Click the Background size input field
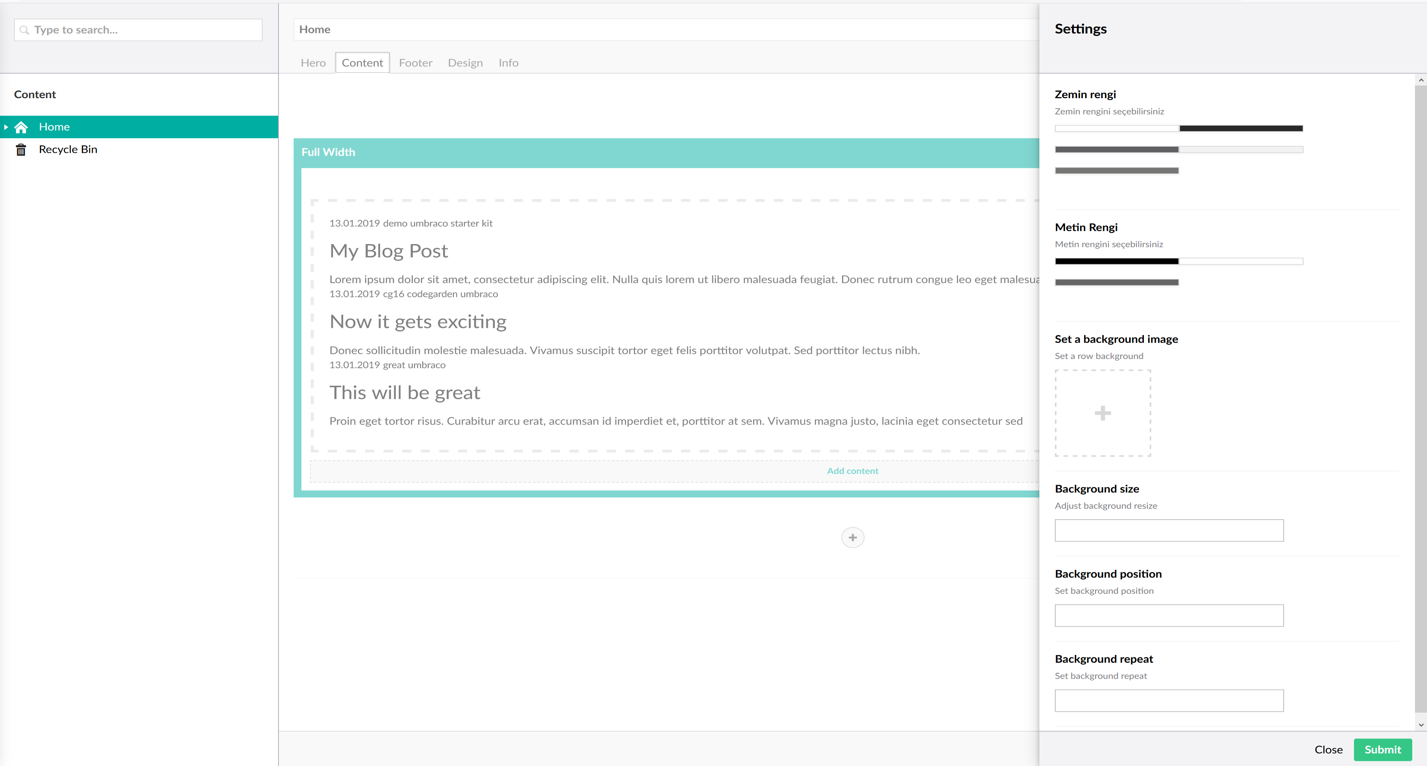Viewport: 1427px width, 766px height. pos(1169,530)
